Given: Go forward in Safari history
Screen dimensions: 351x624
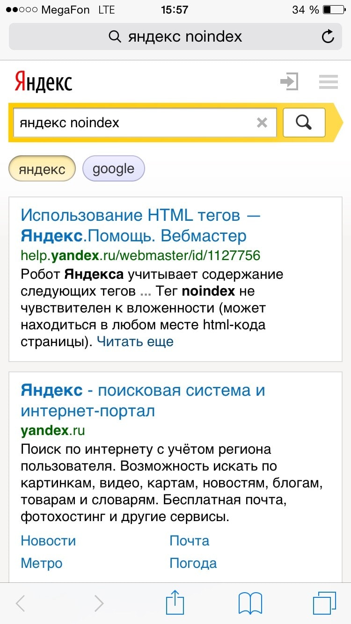Looking at the screenshot, I should tap(99, 603).
